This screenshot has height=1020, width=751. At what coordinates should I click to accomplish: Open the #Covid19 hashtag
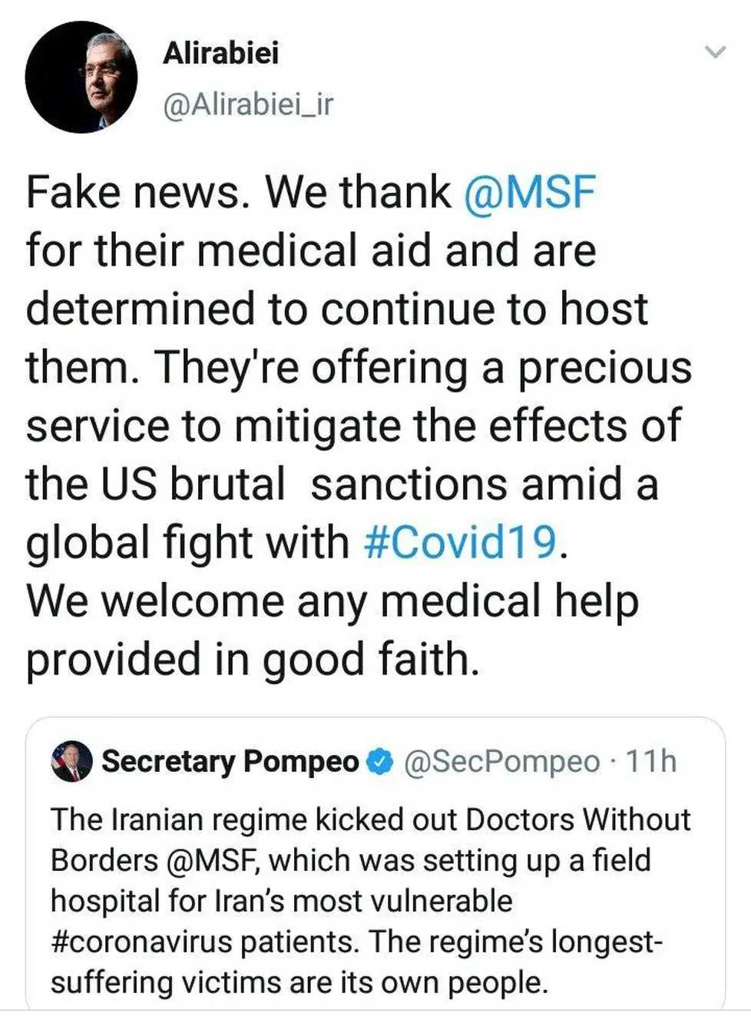coord(460,542)
